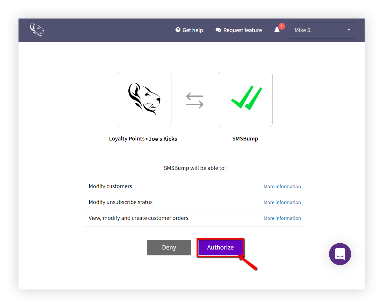Open More information for customer orders permission

282,218
